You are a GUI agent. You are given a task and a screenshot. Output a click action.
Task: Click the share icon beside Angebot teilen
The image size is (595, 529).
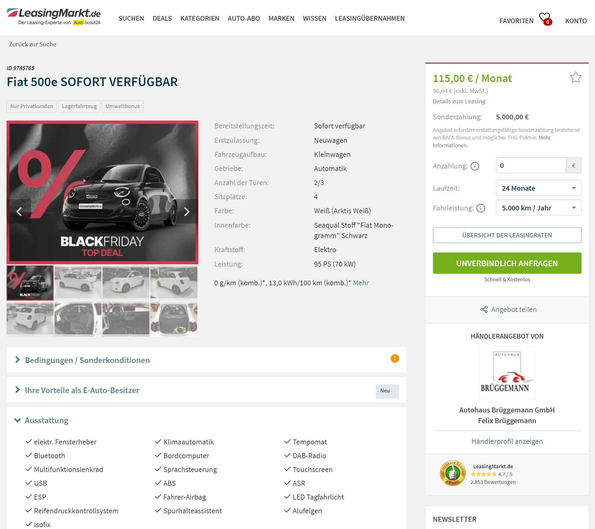(484, 309)
